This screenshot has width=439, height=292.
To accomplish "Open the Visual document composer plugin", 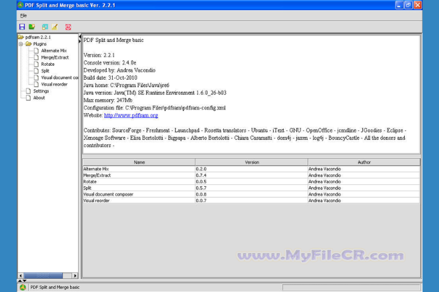I will click(59, 77).
